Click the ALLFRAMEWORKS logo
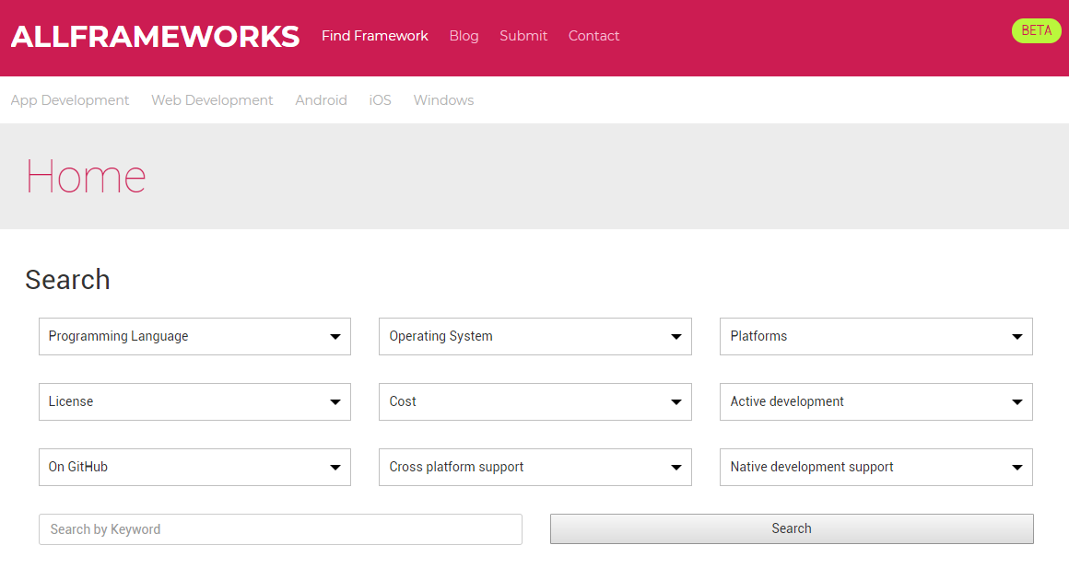 pyautogui.click(x=154, y=37)
